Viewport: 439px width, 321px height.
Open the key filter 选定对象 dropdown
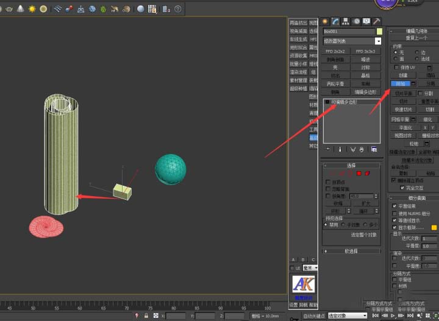coord(347,316)
